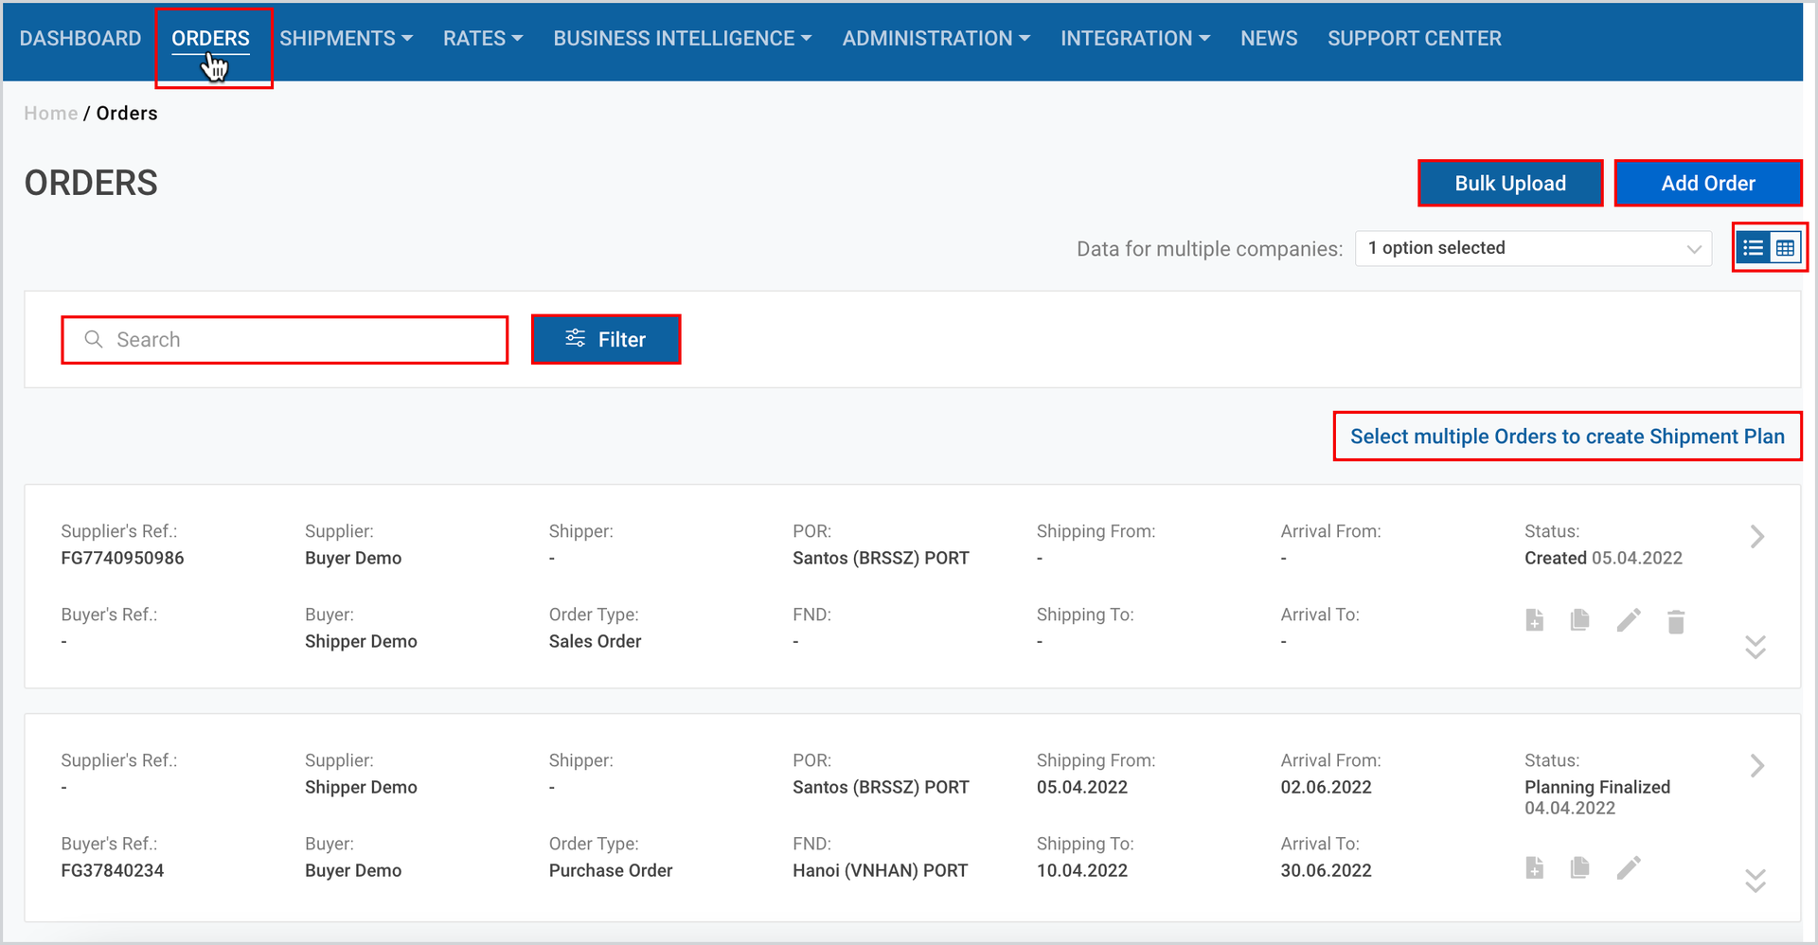1818x945 pixels.
Task: Click add document icon for order FG7740950986
Action: click(1535, 620)
